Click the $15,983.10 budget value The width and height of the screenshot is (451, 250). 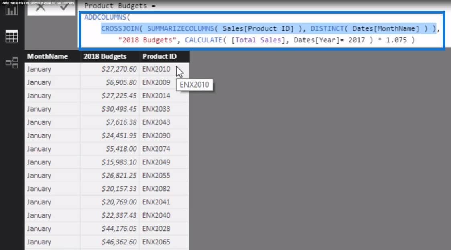click(119, 162)
